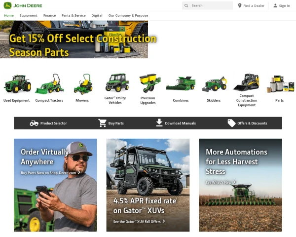Open the Parts & Service menu
Screen dimensions: 296x237
tap(74, 15)
